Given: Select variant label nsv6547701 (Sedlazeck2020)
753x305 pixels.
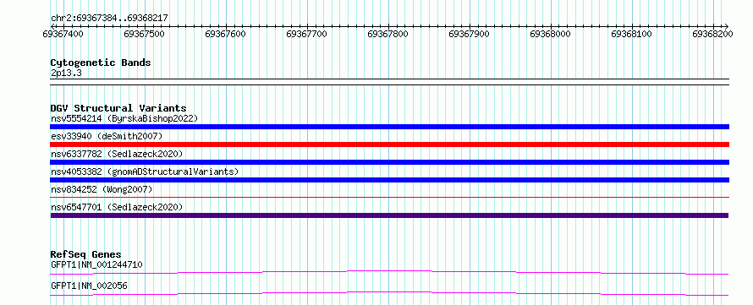Looking at the screenshot, I should tap(117, 207).
